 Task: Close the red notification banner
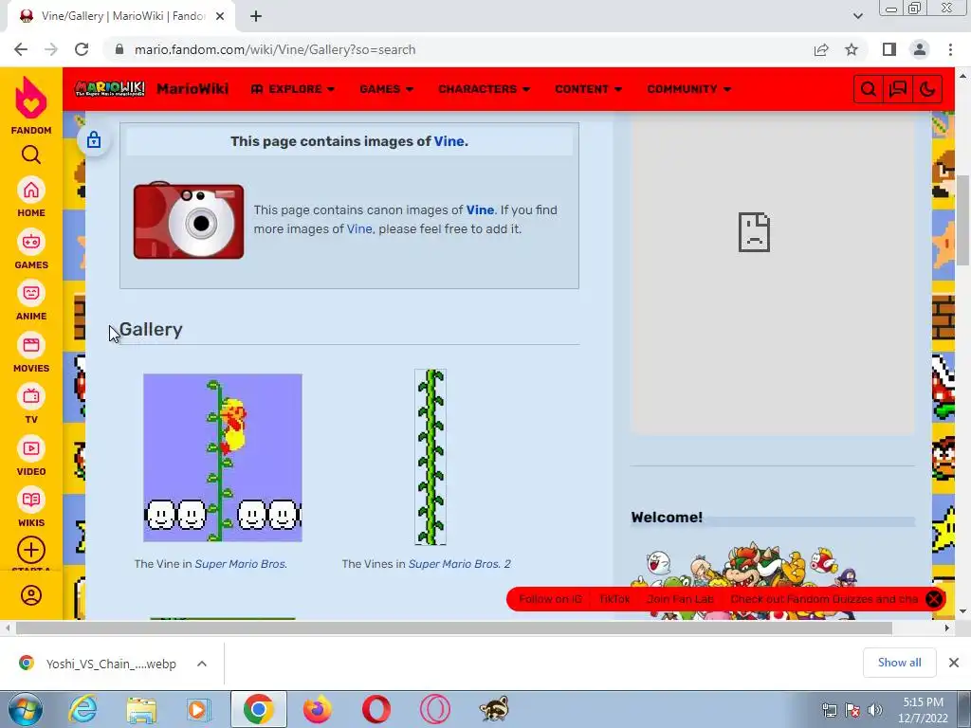(934, 599)
